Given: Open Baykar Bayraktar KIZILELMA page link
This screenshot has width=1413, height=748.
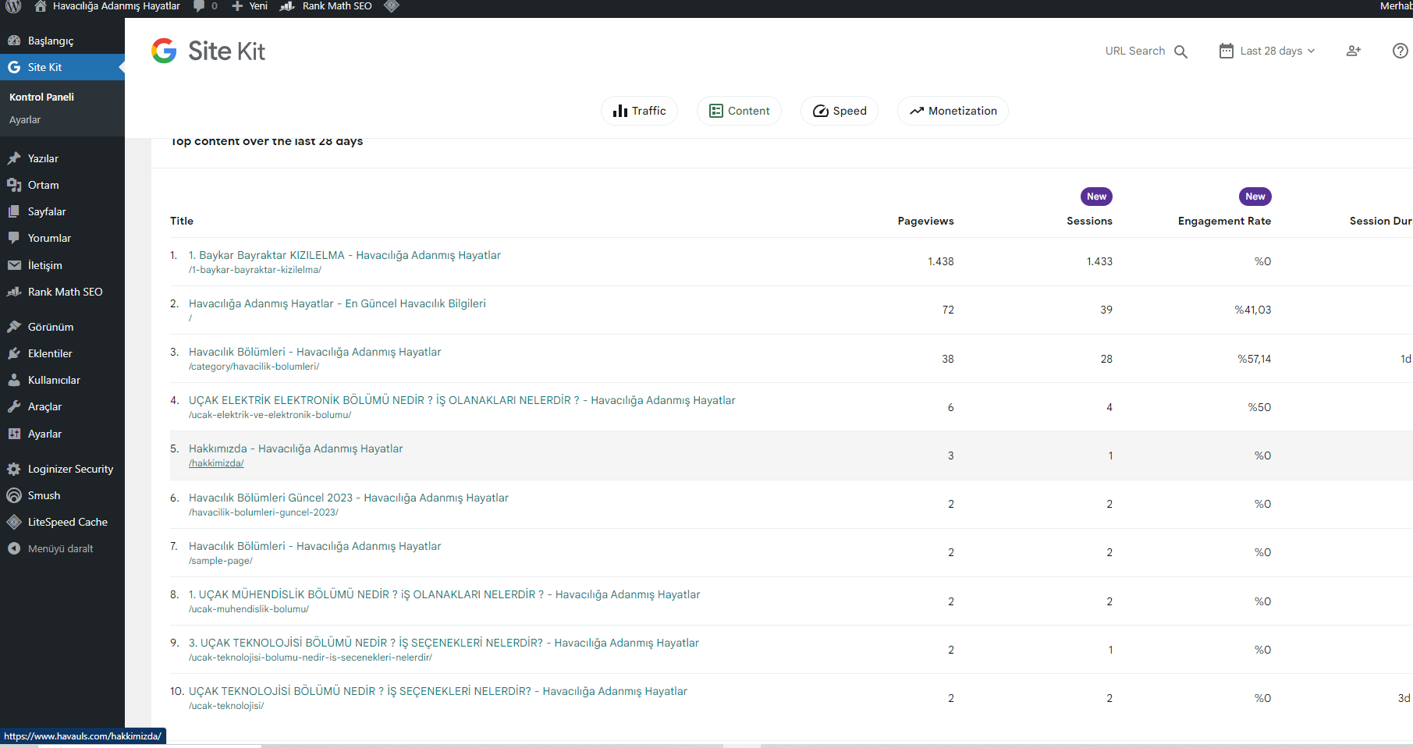Looking at the screenshot, I should pyautogui.click(x=345, y=255).
